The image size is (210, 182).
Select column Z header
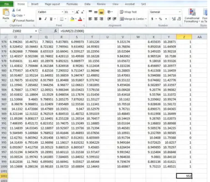coord(184,37)
